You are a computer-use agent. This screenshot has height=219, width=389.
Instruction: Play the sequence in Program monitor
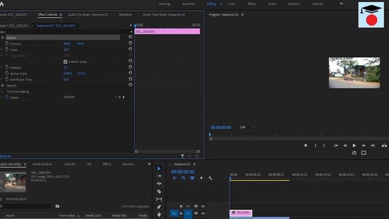[x=354, y=145]
